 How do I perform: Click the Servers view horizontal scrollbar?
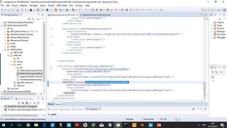tap(20, 115)
